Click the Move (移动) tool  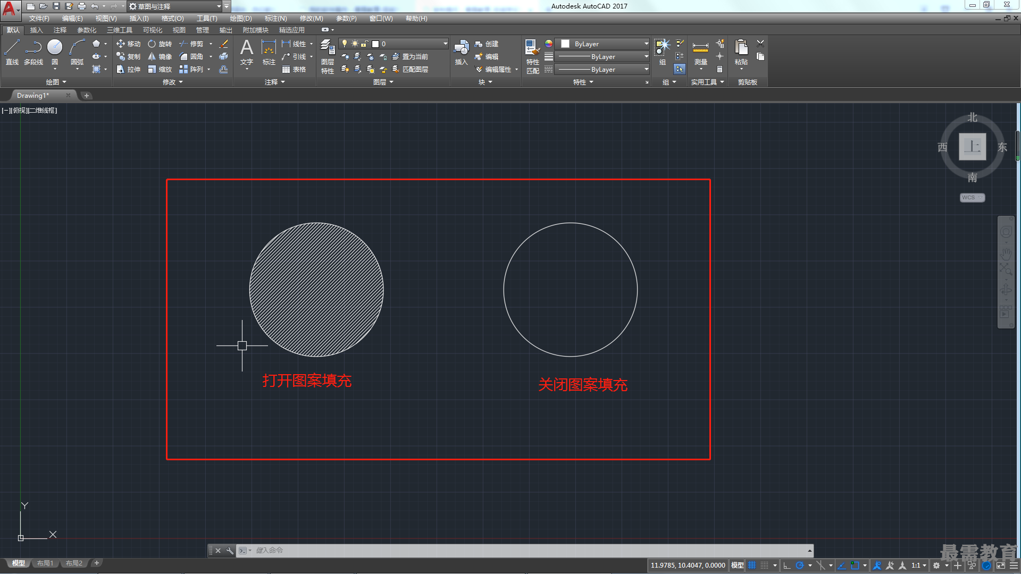(x=128, y=44)
